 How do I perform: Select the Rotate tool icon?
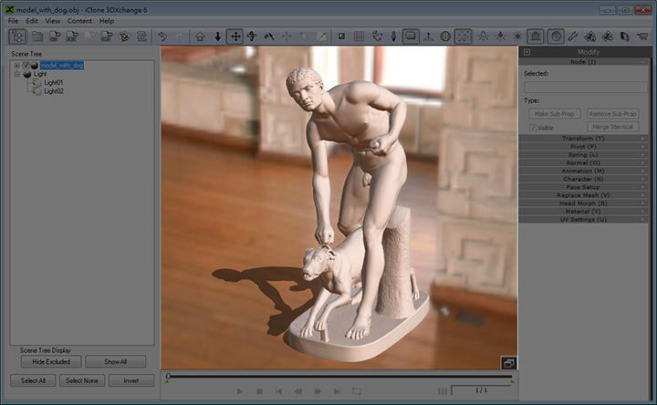(252, 36)
